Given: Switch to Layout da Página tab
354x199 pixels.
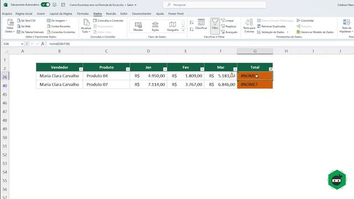Looking at the screenshot, I should click(x=61, y=14).
